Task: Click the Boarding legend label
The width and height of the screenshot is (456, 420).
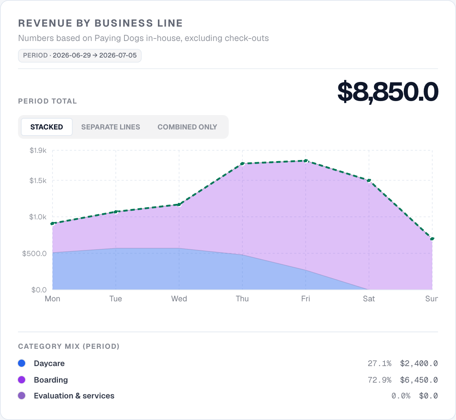Action: click(x=51, y=380)
